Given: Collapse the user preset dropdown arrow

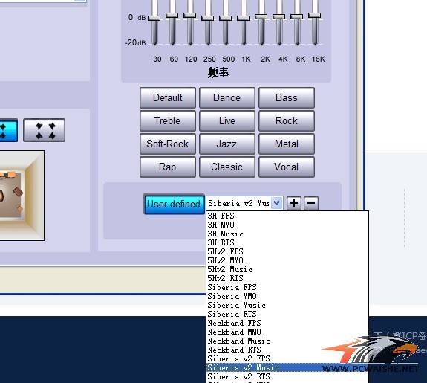Looking at the screenshot, I should click(277, 203).
